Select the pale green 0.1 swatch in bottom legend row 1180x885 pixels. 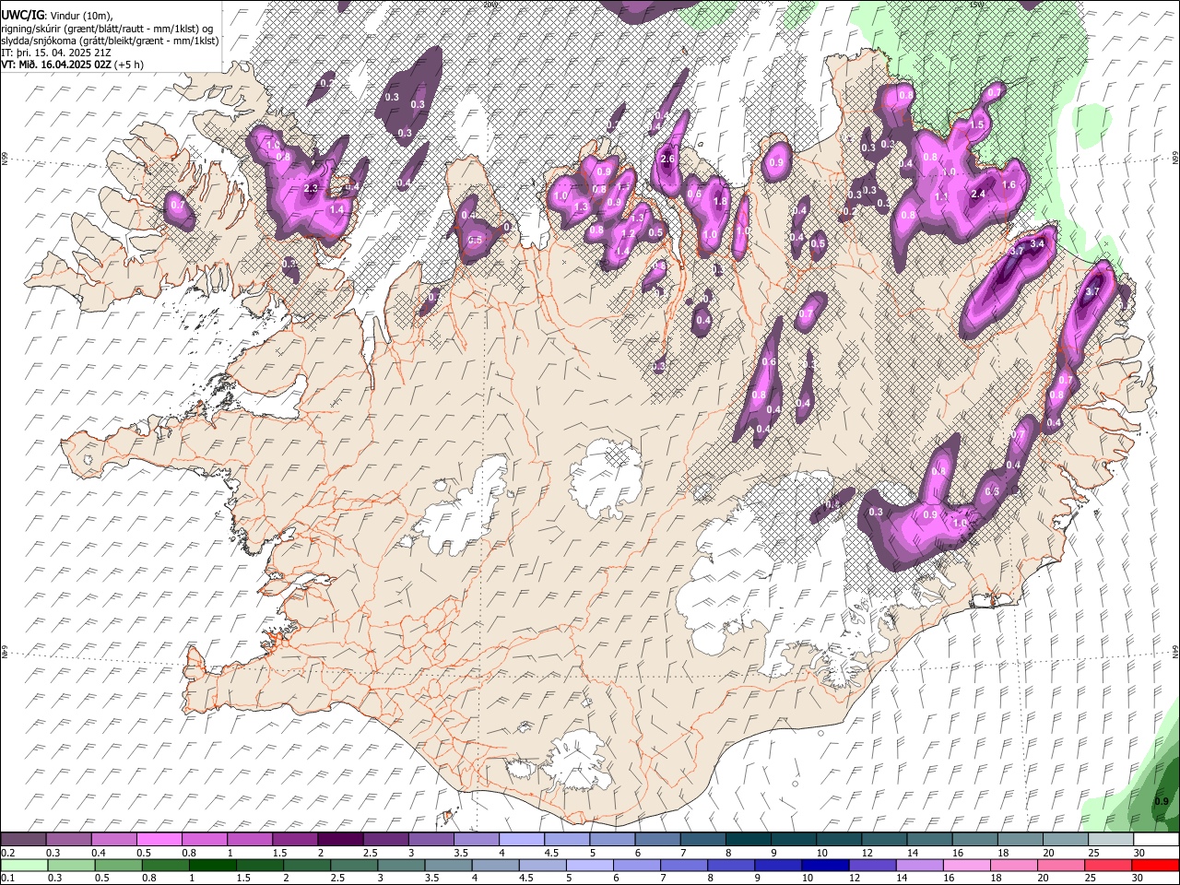24,865
